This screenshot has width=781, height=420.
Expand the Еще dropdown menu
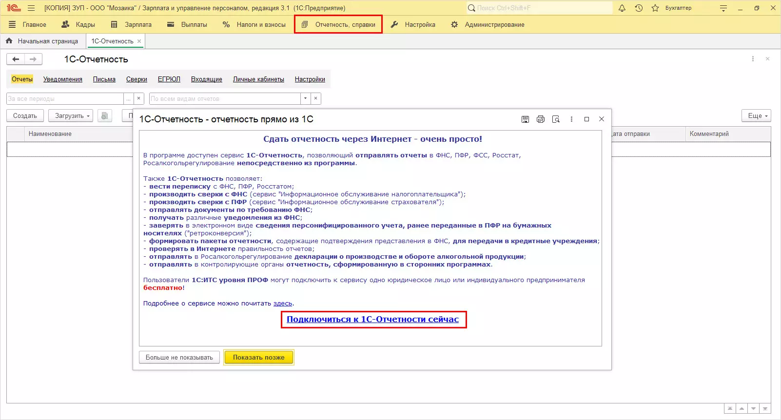click(x=756, y=115)
